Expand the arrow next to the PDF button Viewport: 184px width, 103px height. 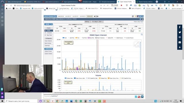click(x=143, y=16)
